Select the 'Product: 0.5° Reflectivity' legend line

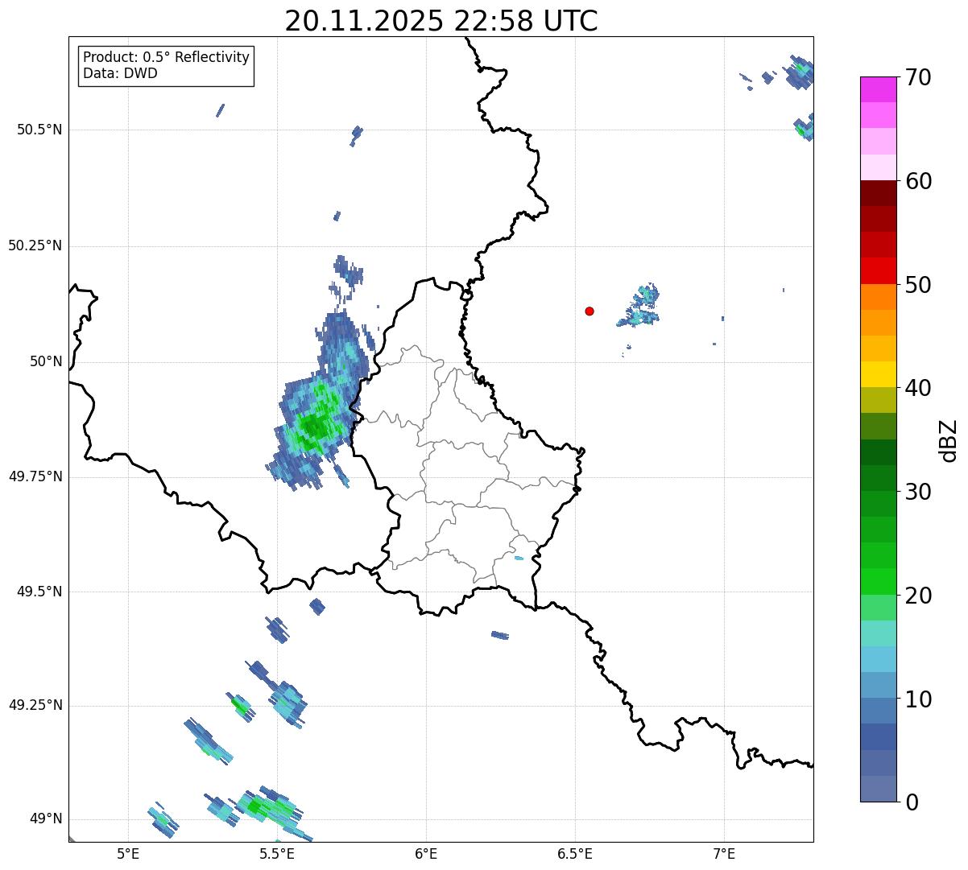(x=166, y=58)
